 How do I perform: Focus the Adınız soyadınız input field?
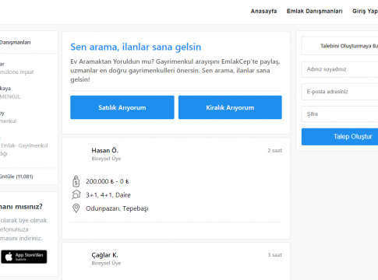point(340,69)
